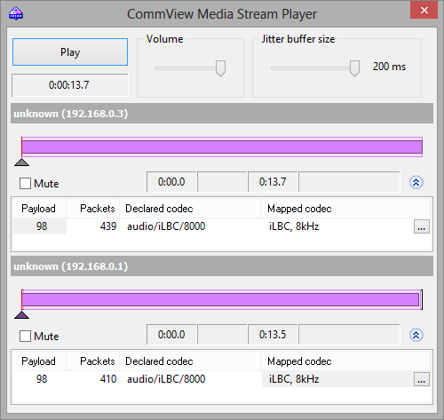Close the CommView Media Stream Player window
This screenshot has width=444, height=420.
(x=424, y=11)
